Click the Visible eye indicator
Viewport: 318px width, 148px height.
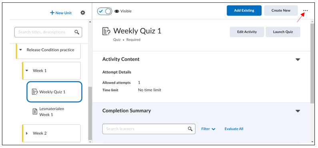[117, 11]
